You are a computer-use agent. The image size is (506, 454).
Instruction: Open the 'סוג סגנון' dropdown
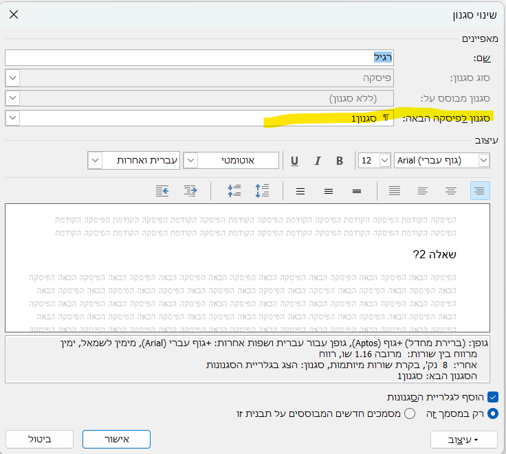click(x=12, y=78)
